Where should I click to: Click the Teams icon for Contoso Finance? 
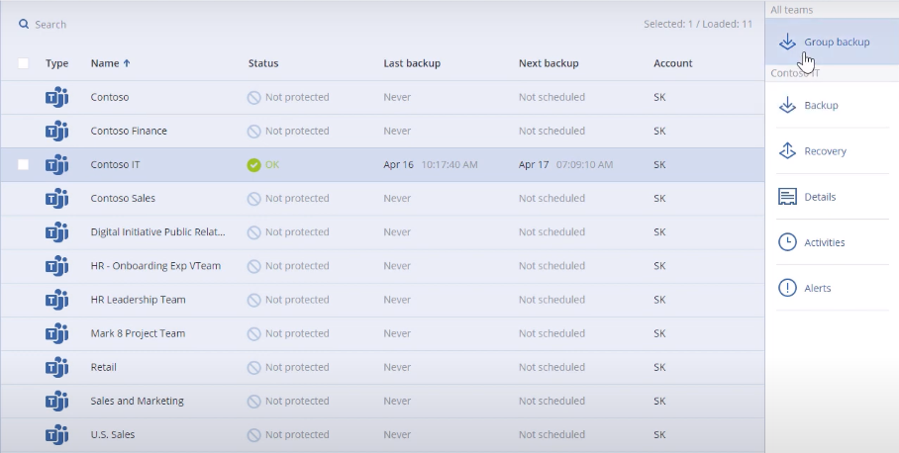pos(56,132)
